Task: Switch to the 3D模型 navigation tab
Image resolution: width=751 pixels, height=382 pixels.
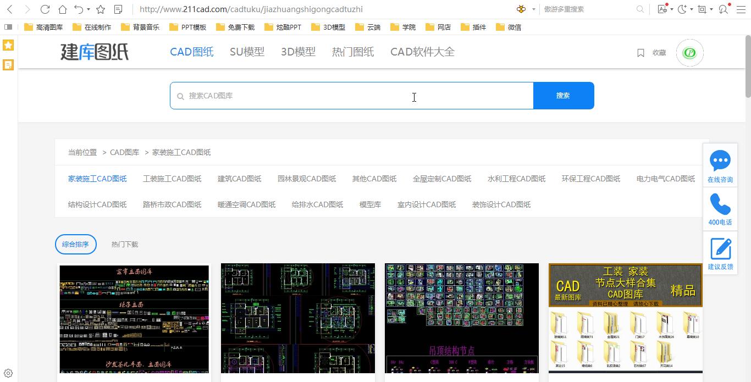Action: pos(298,52)
